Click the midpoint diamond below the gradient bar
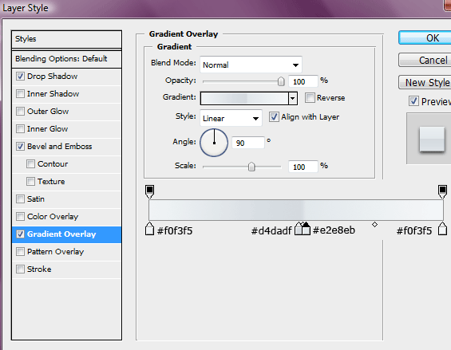Viewport: 451px width, 350px height. pyautogui.click(x=374, y=224)
